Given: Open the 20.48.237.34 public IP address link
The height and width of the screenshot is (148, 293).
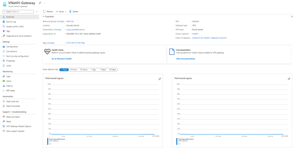Looking at the screenshot, I should tap(209, 38).
